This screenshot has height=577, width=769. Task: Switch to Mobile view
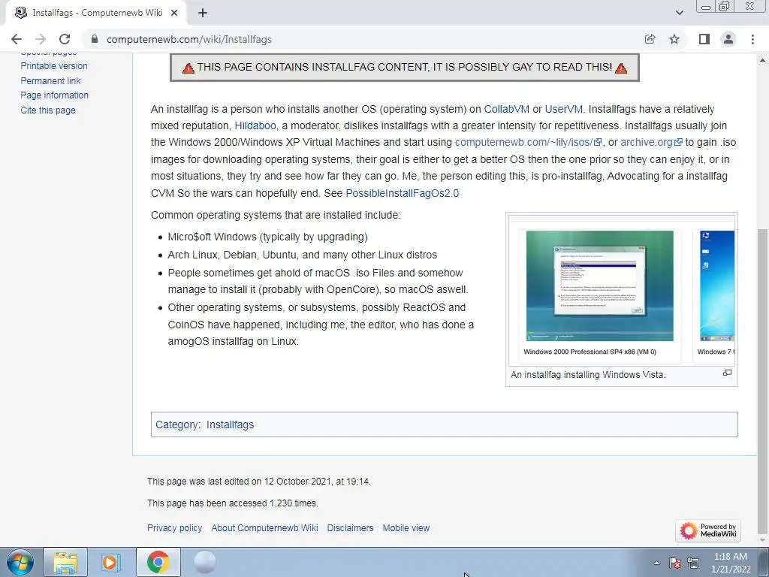click(406, 528)
